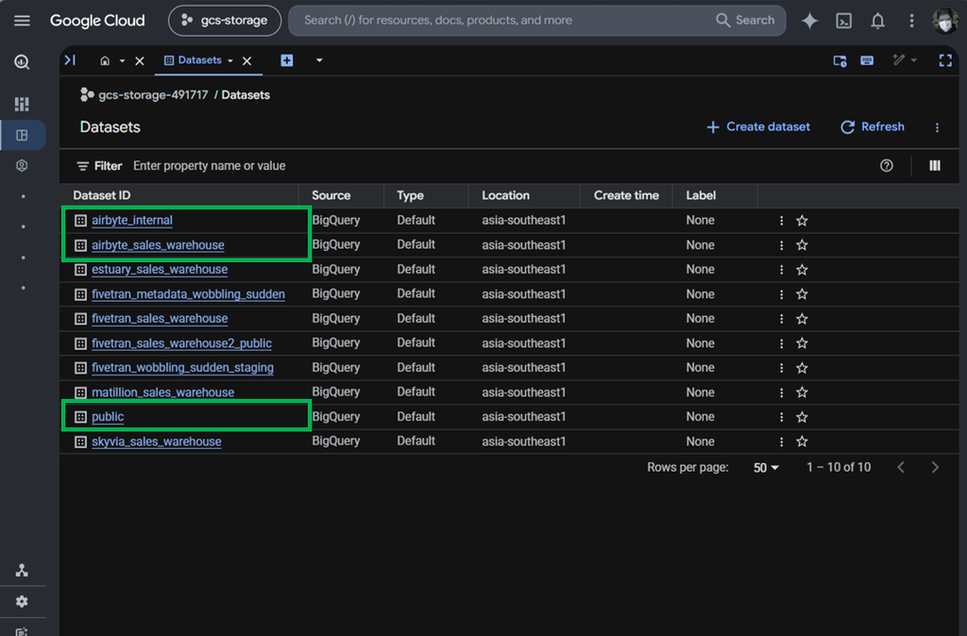
Task: Star the estuary_sales_warehouse dataset
Action: point(802,270)
